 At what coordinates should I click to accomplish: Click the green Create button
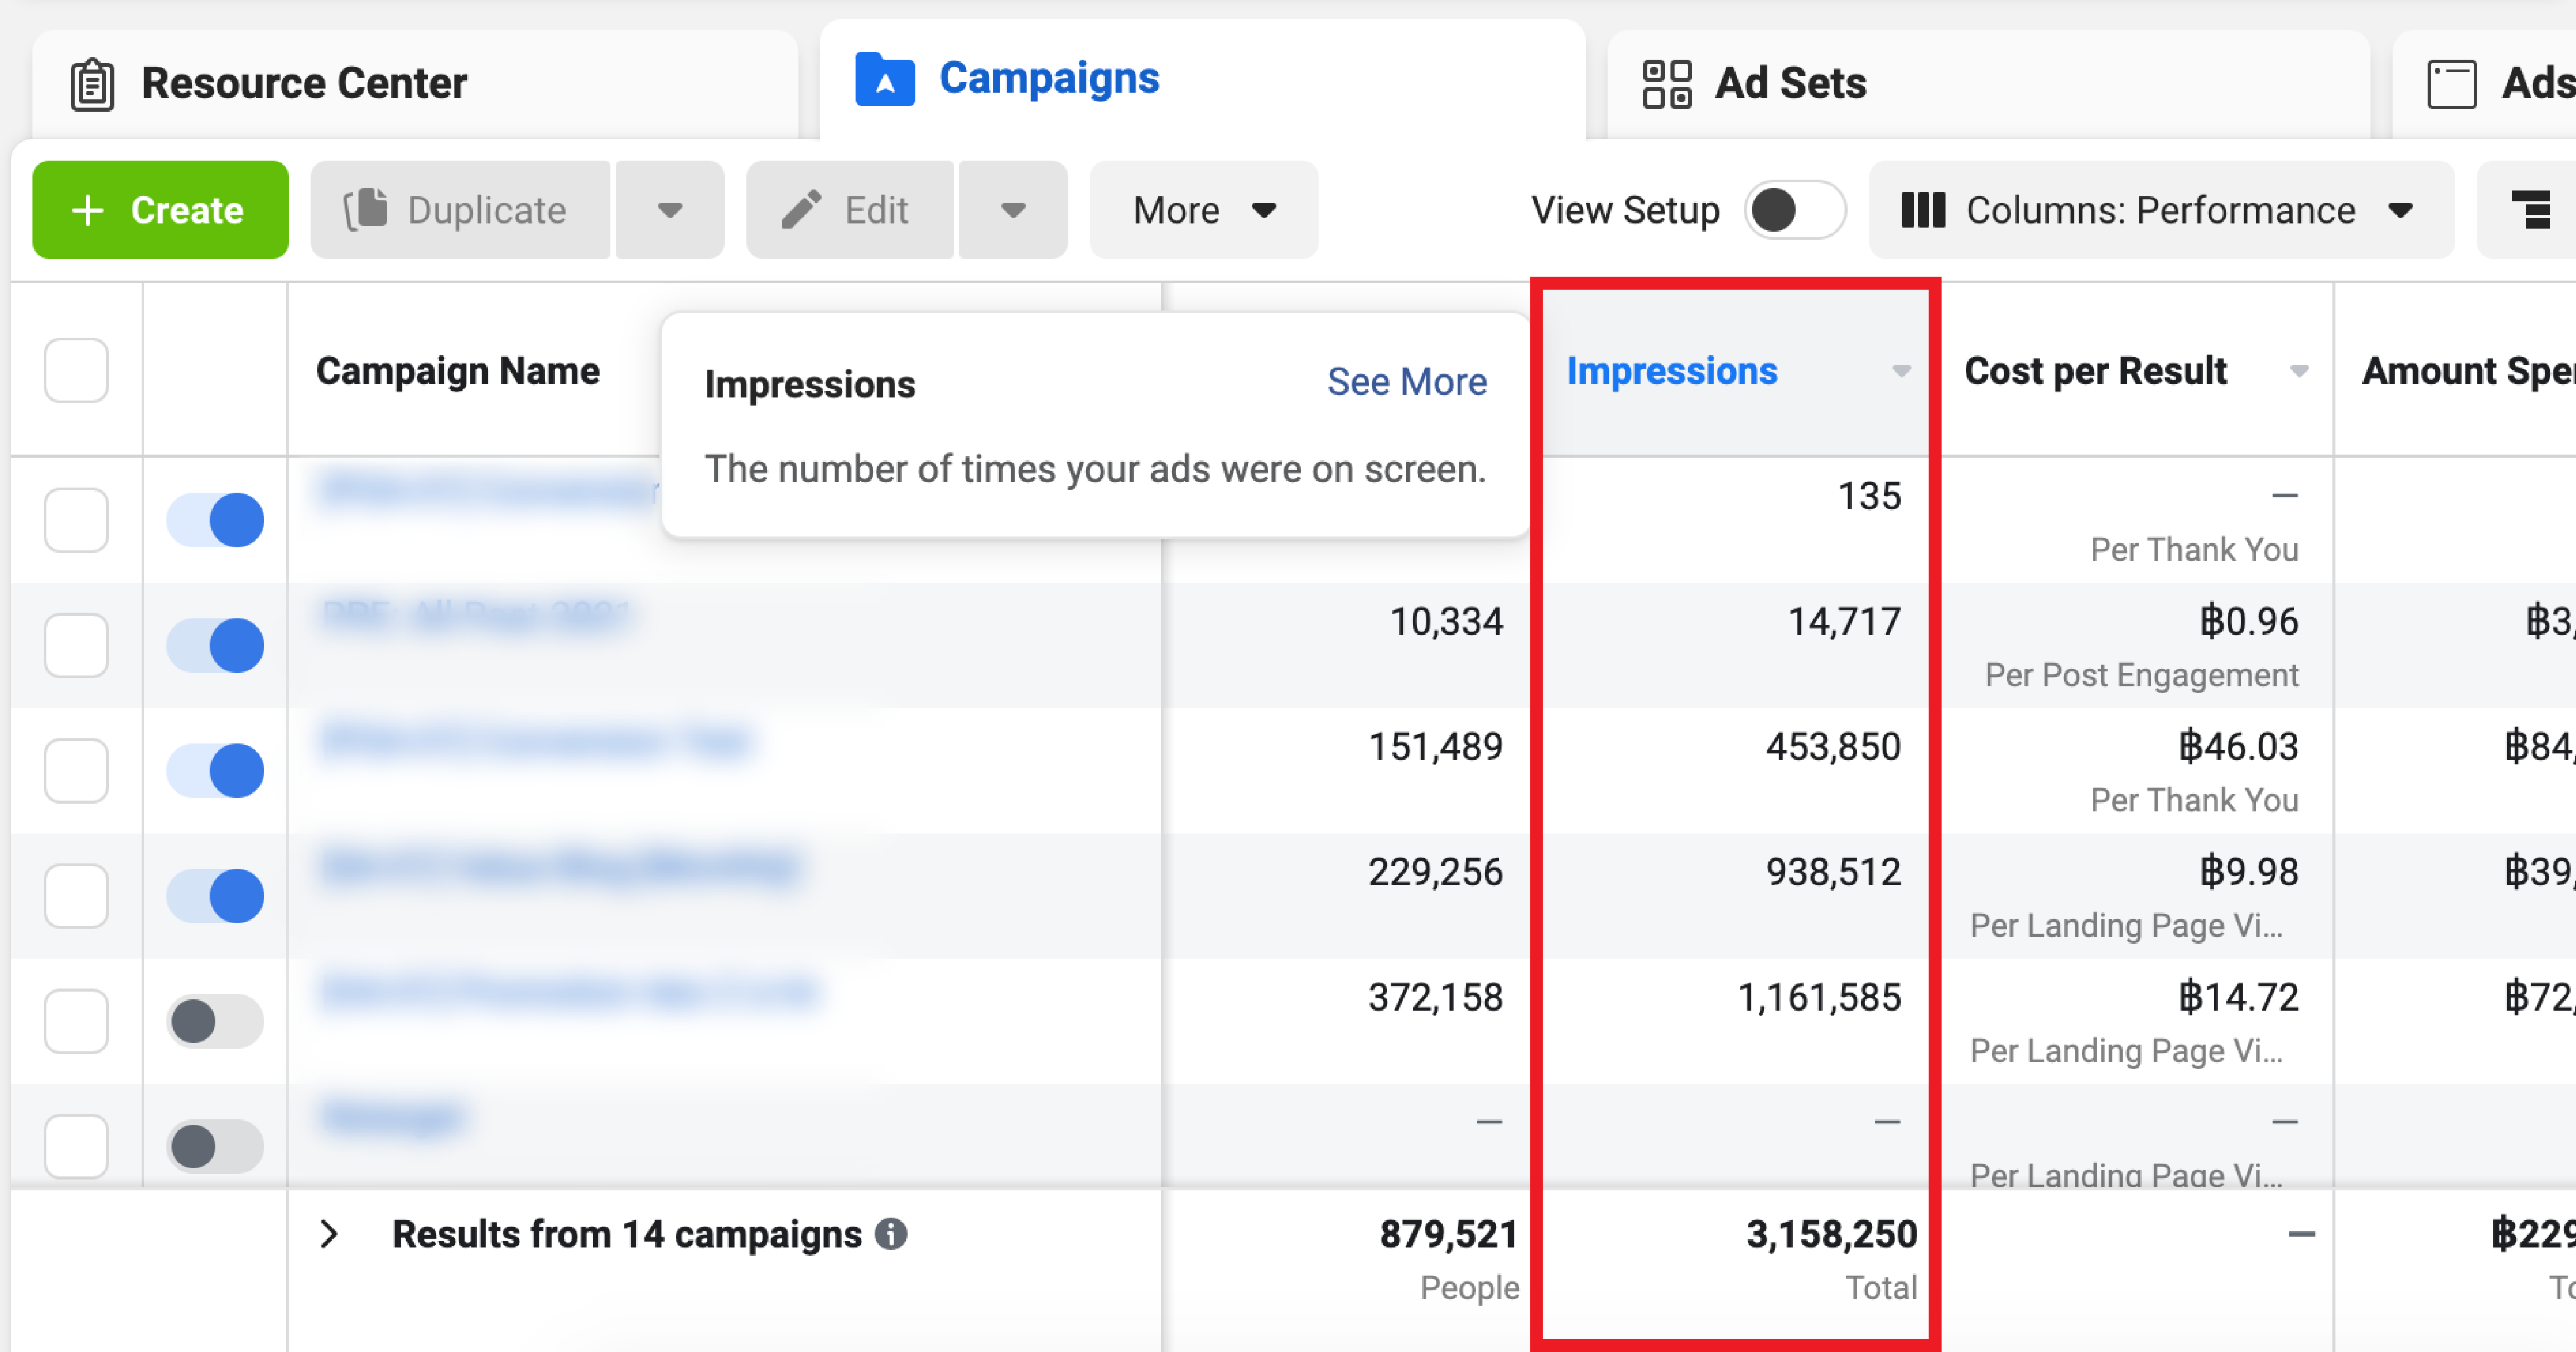pyautogui.click(x=160, y=210)
